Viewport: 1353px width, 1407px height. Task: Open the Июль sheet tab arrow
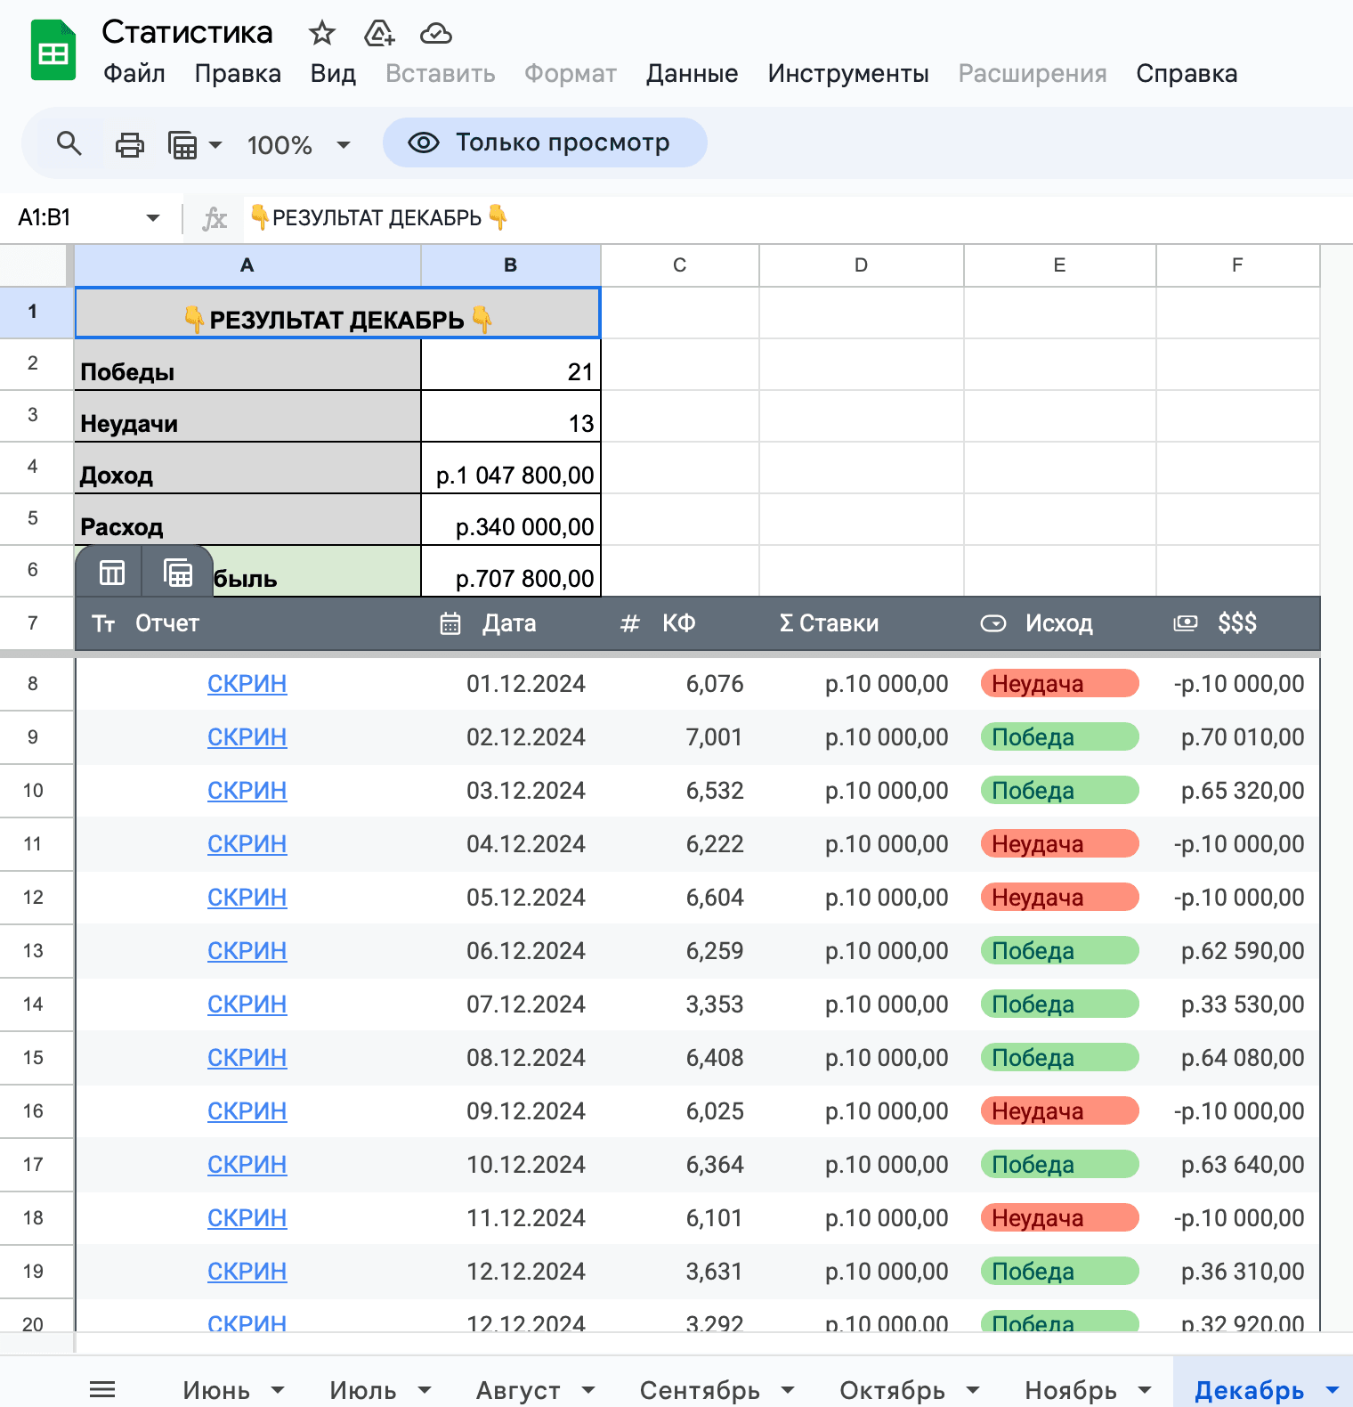tap(425, 1390)
